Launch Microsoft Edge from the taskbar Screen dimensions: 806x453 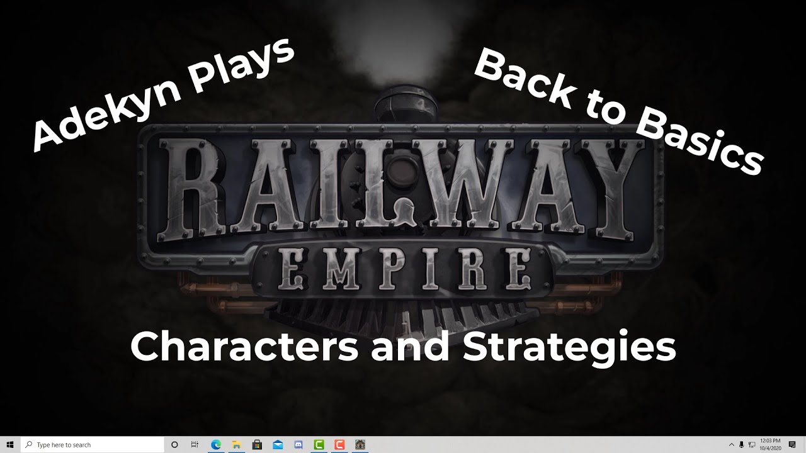216,445
